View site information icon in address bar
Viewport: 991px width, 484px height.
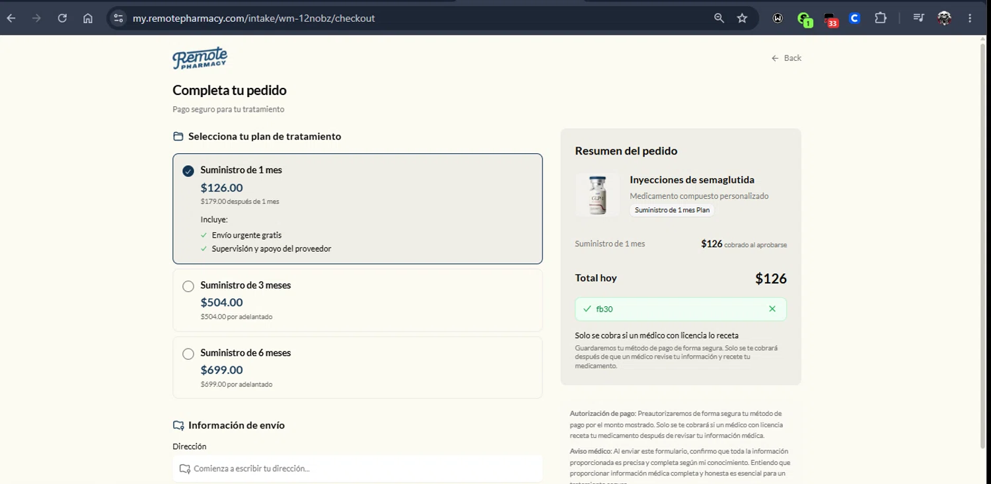[x=118, y=18]
